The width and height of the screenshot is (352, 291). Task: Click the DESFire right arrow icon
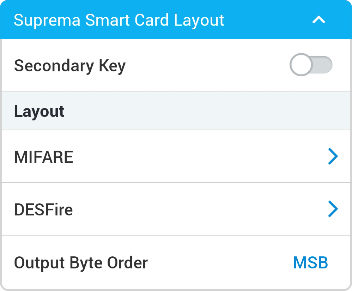point(333,209)
